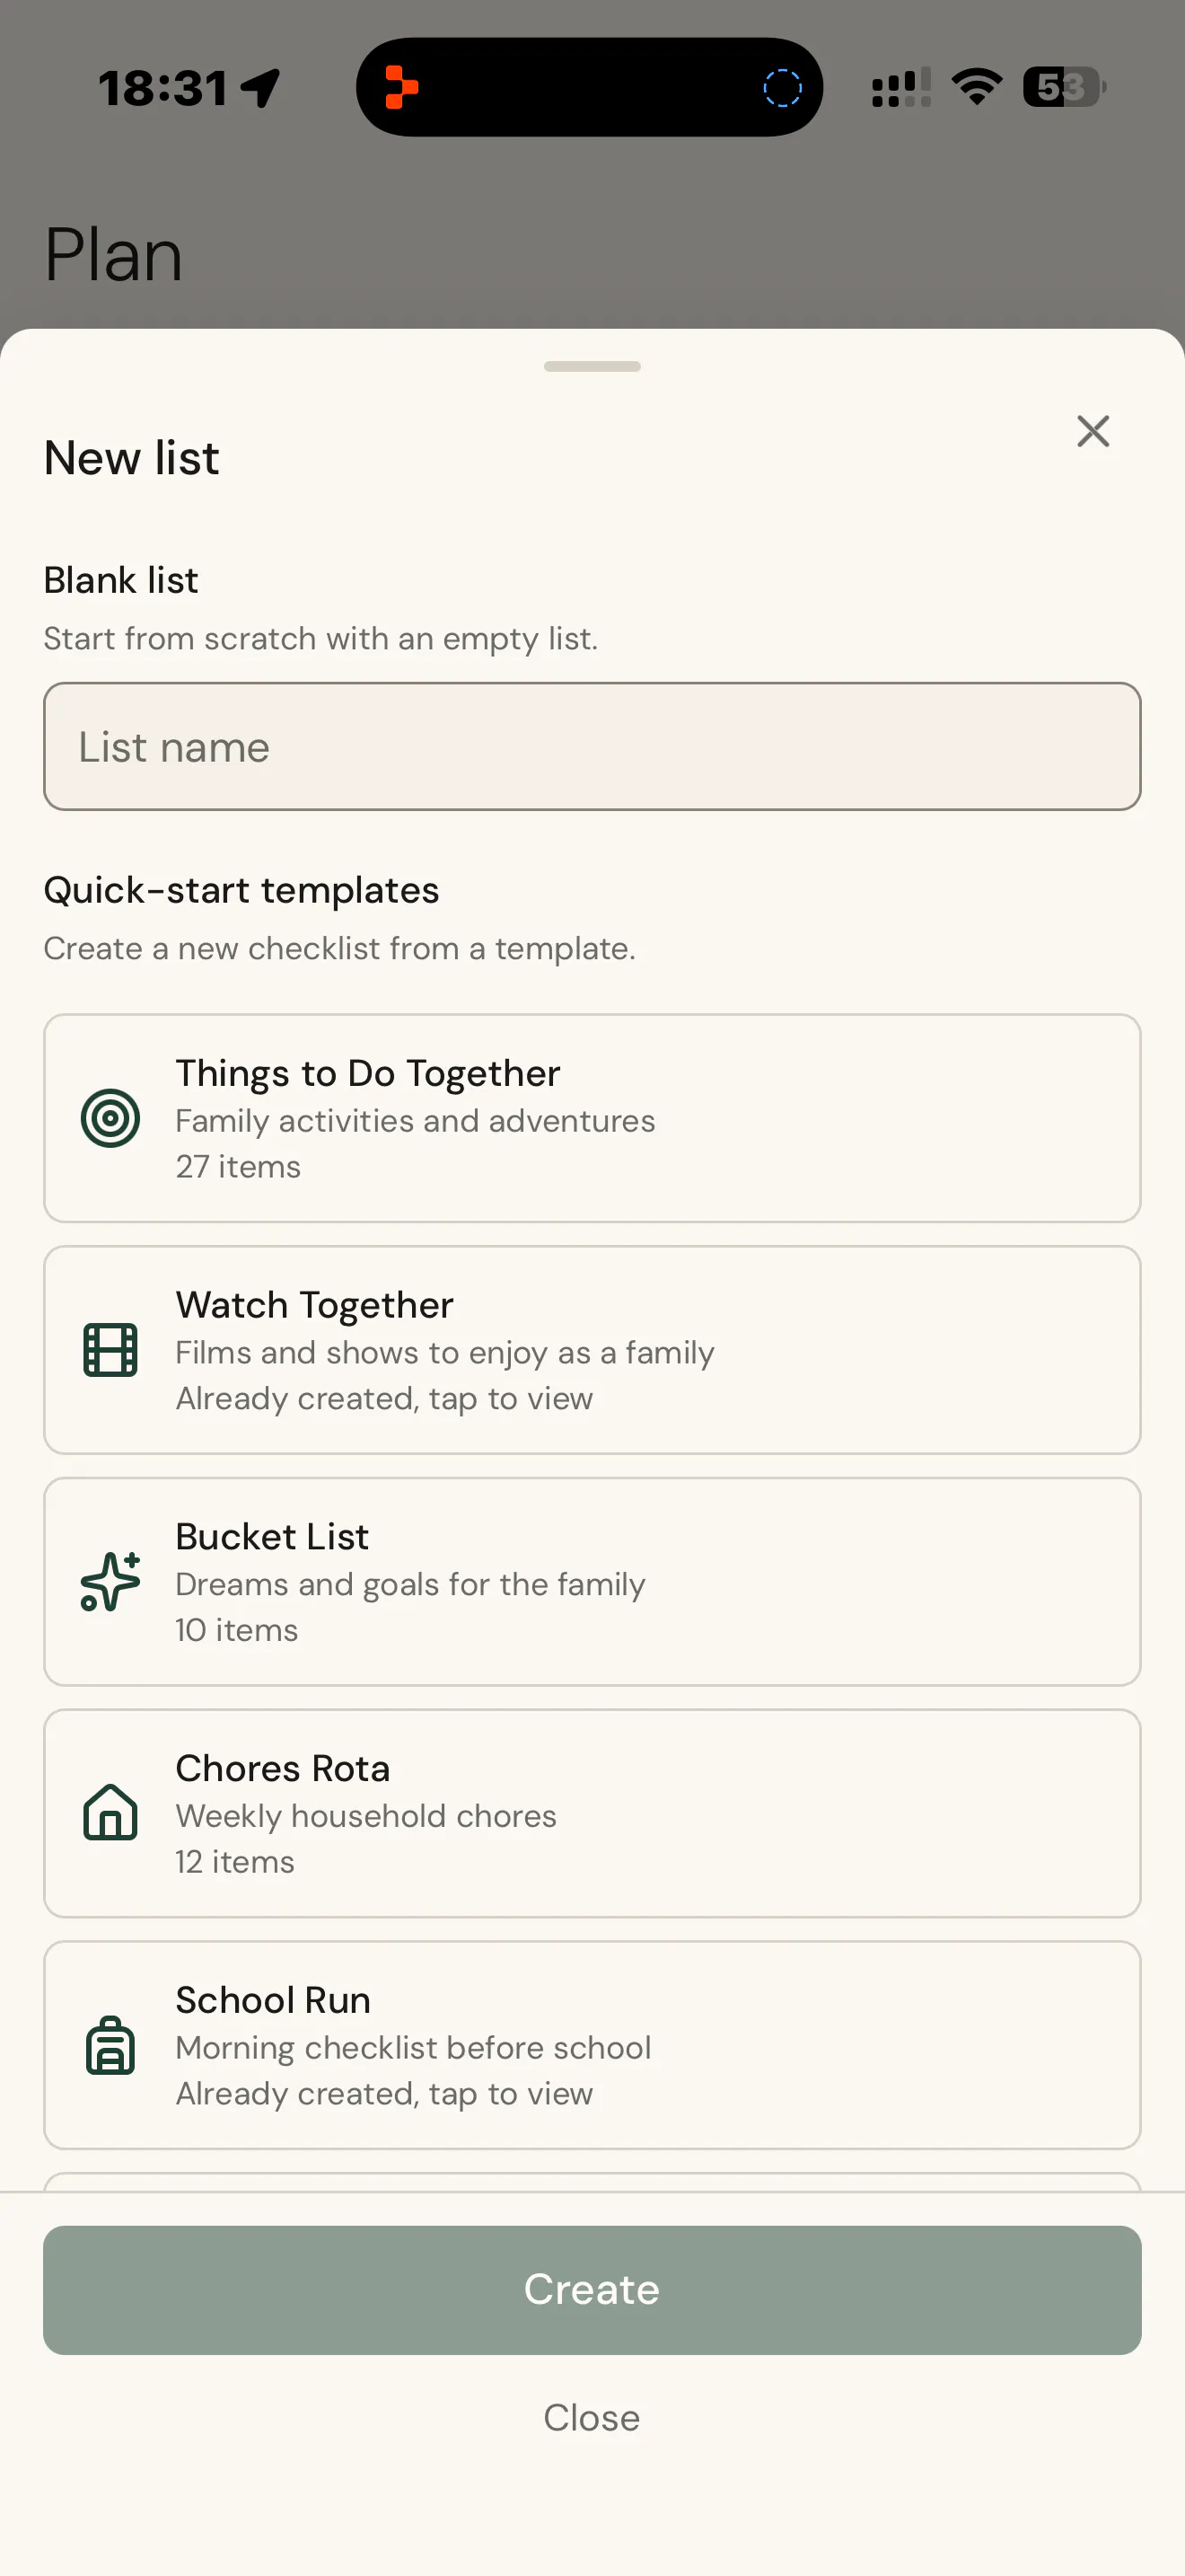Select the Things to Do Together template
1185x2576 pixels.
592,1118
